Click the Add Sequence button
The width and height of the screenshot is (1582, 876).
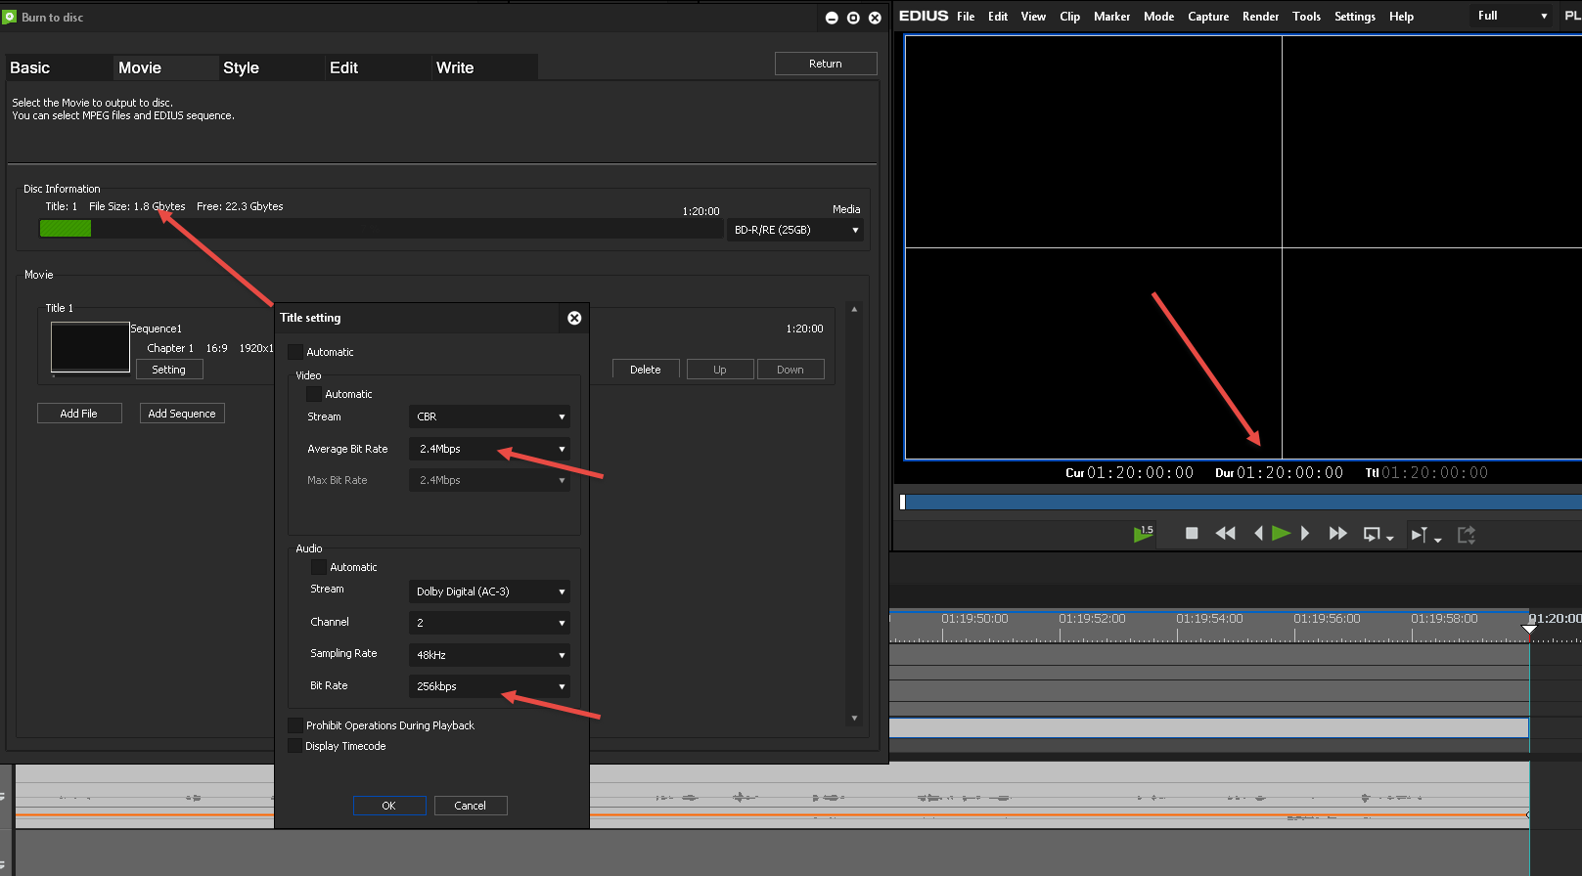[182, 414]
